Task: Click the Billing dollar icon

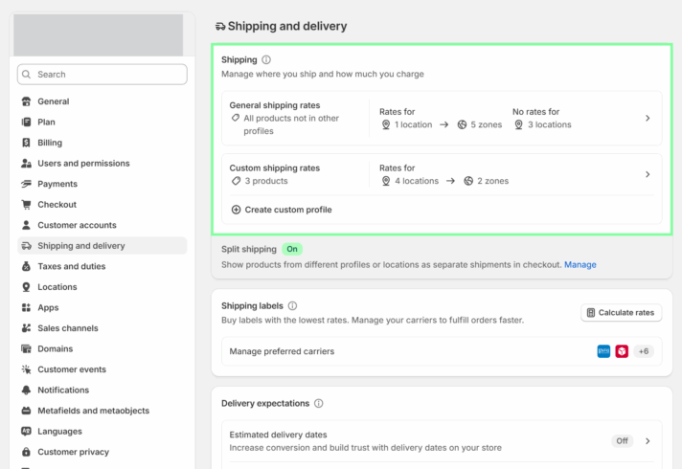Action: pos(26,143)
